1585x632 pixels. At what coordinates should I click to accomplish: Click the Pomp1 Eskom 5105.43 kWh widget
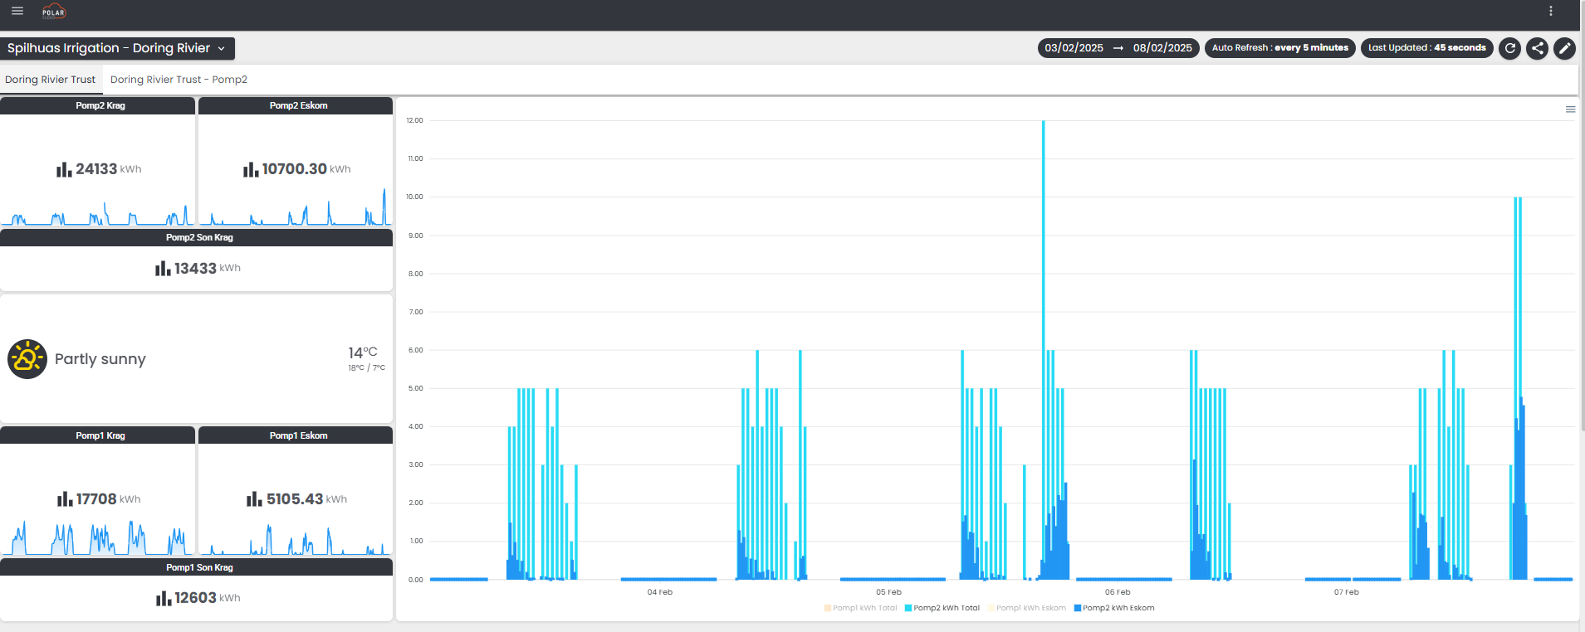coord(296,498)
